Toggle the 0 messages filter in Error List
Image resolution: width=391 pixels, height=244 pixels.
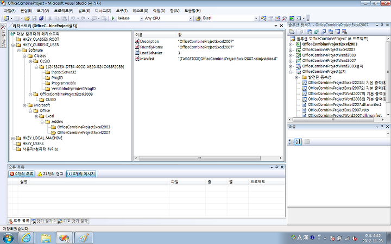81,174
